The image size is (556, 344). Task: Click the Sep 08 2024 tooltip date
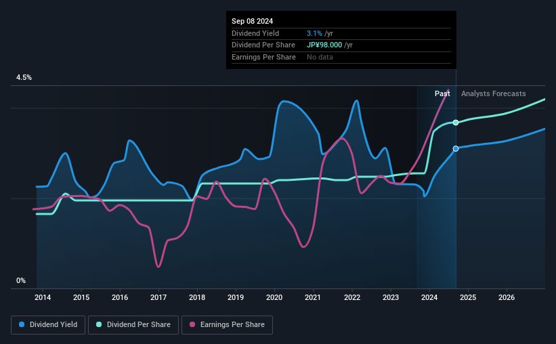click(x=252, y=21)
